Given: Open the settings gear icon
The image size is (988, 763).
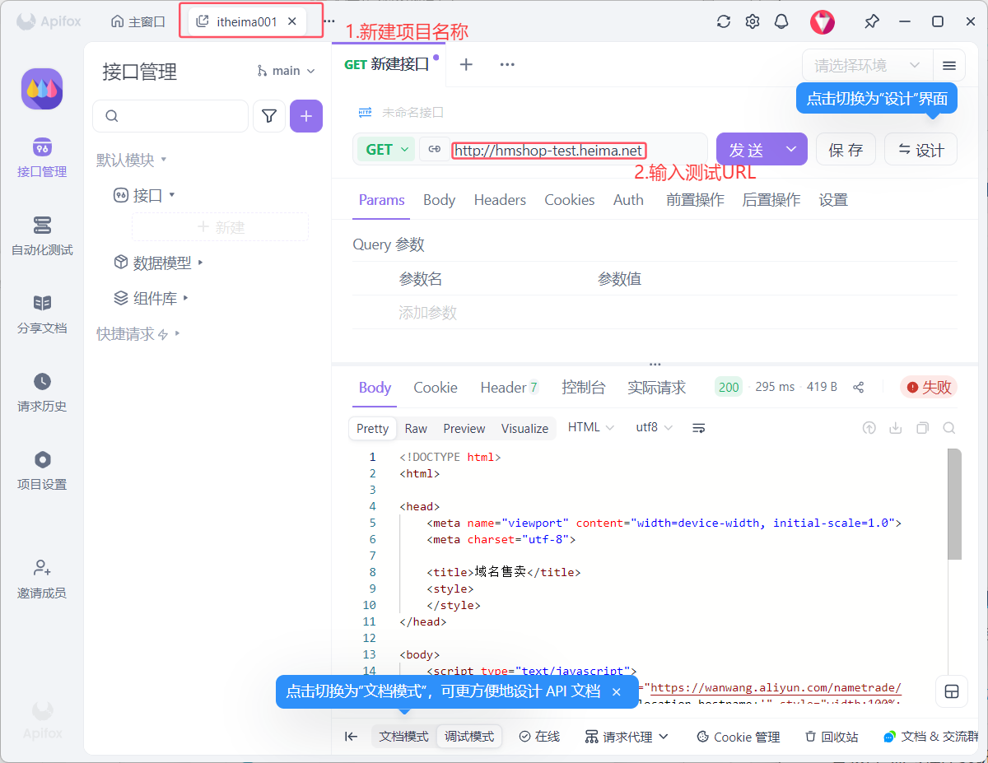Looking at the screenshot, I should (753, 21).
